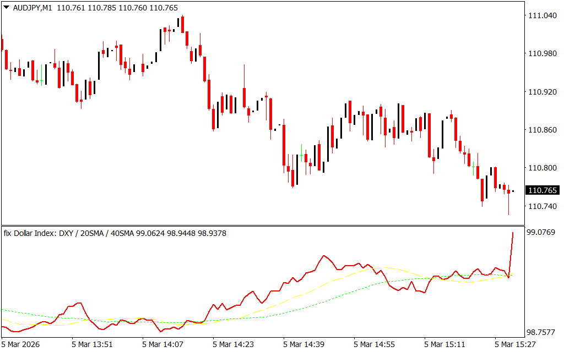564x352 pixels.
Task: Click the triangle arrow beside AUDJPY,M1
Action: pos(6,8)
